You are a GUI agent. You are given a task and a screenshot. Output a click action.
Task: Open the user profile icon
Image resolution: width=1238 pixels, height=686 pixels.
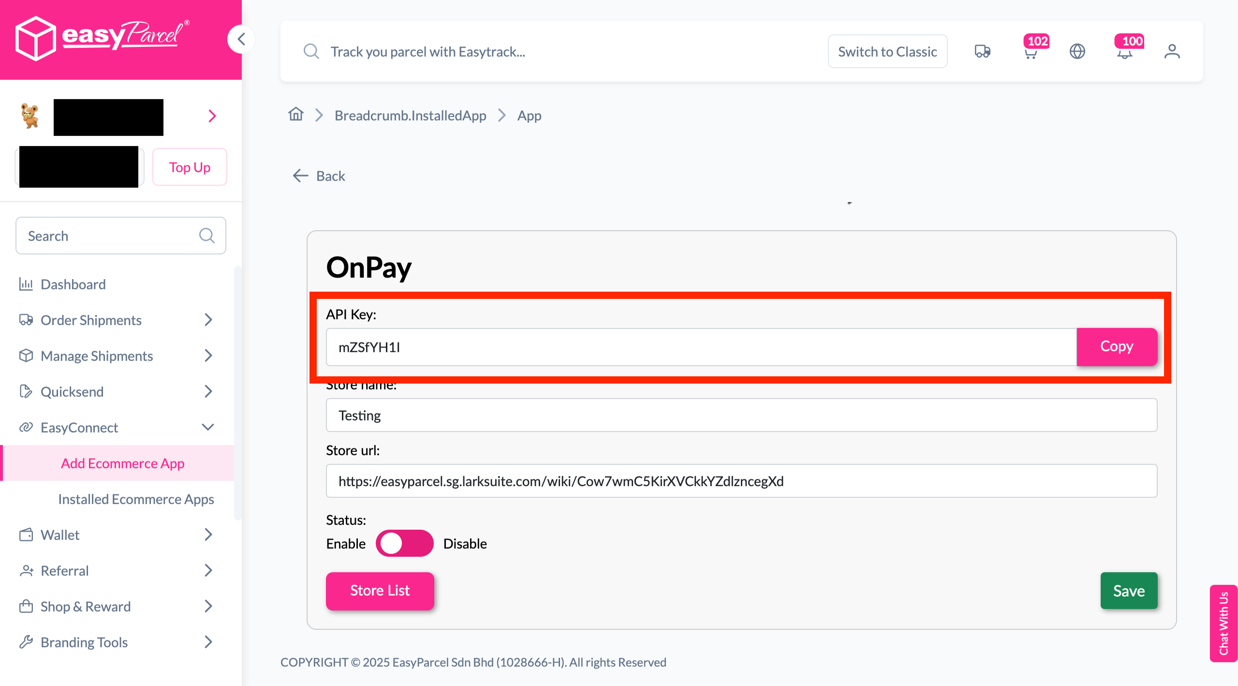(1172, 51)
